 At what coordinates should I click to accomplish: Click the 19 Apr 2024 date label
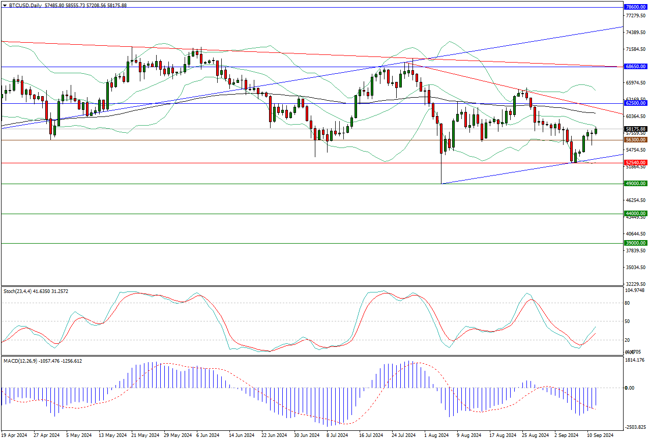pos(14,435)
